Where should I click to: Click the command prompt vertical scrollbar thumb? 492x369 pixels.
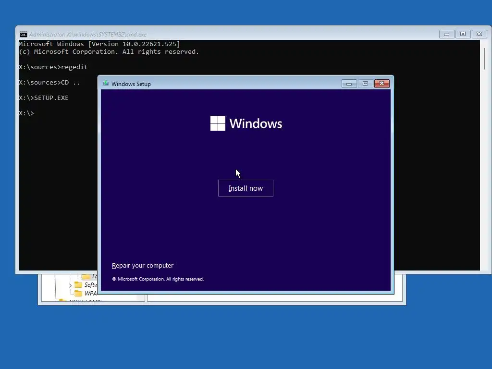[x=484, y=59]
